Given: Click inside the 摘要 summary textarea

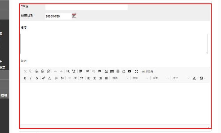Looking at the screenshot, I should point(114,44).
